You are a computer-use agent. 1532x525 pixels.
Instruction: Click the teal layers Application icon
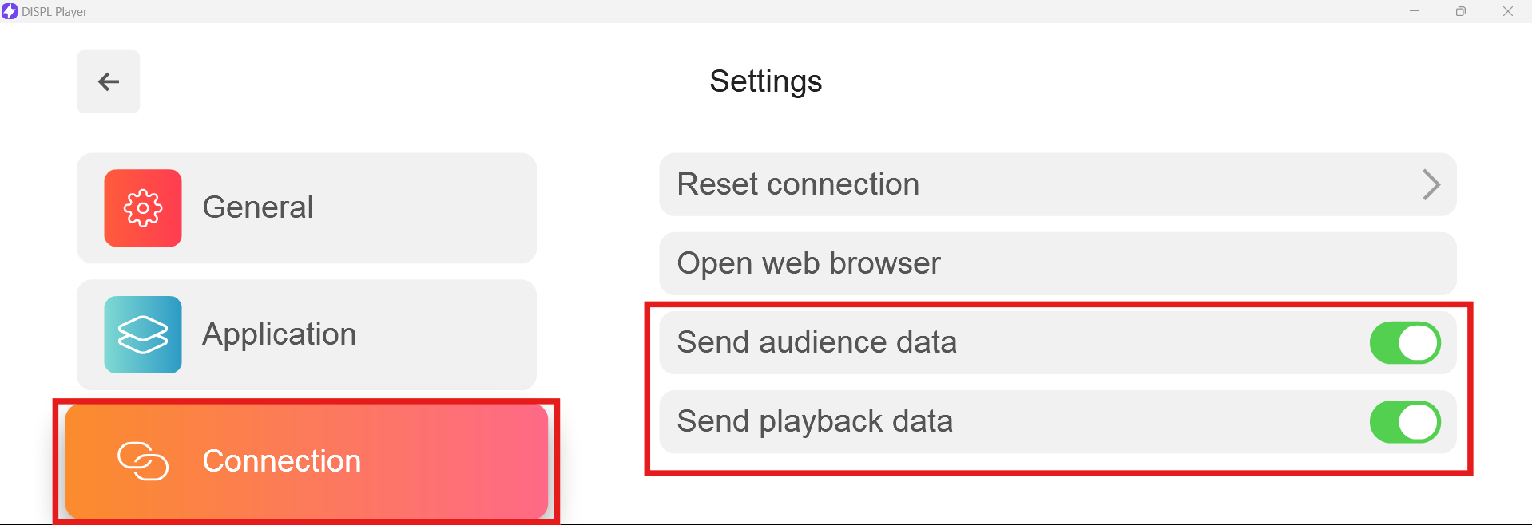(x=143, y=334)
